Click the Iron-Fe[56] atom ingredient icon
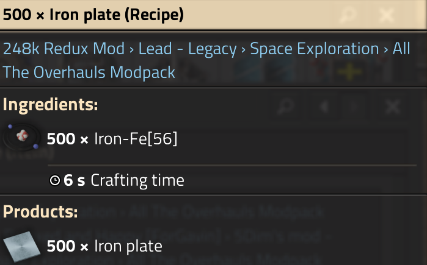Viewport: 427px width, 265px height. point(22,138)
